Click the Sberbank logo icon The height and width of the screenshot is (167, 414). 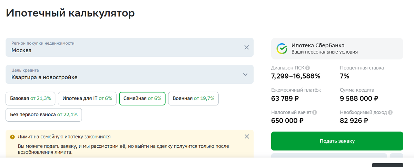pyautogui.click(x=282, y=49)
